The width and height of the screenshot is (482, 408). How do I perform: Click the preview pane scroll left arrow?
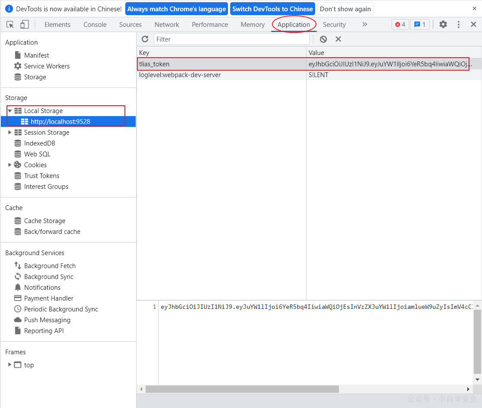[141, 389]
